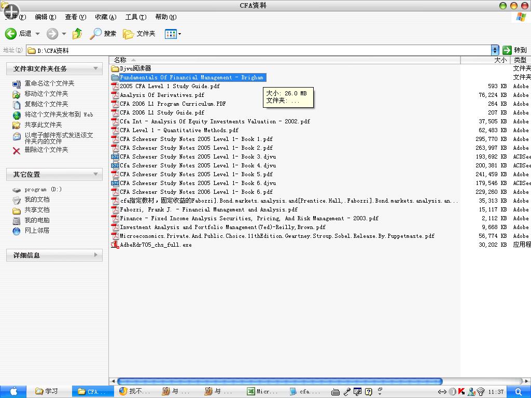
Task: Collapse the 其它位置 panel
Action: pos(96,174)
